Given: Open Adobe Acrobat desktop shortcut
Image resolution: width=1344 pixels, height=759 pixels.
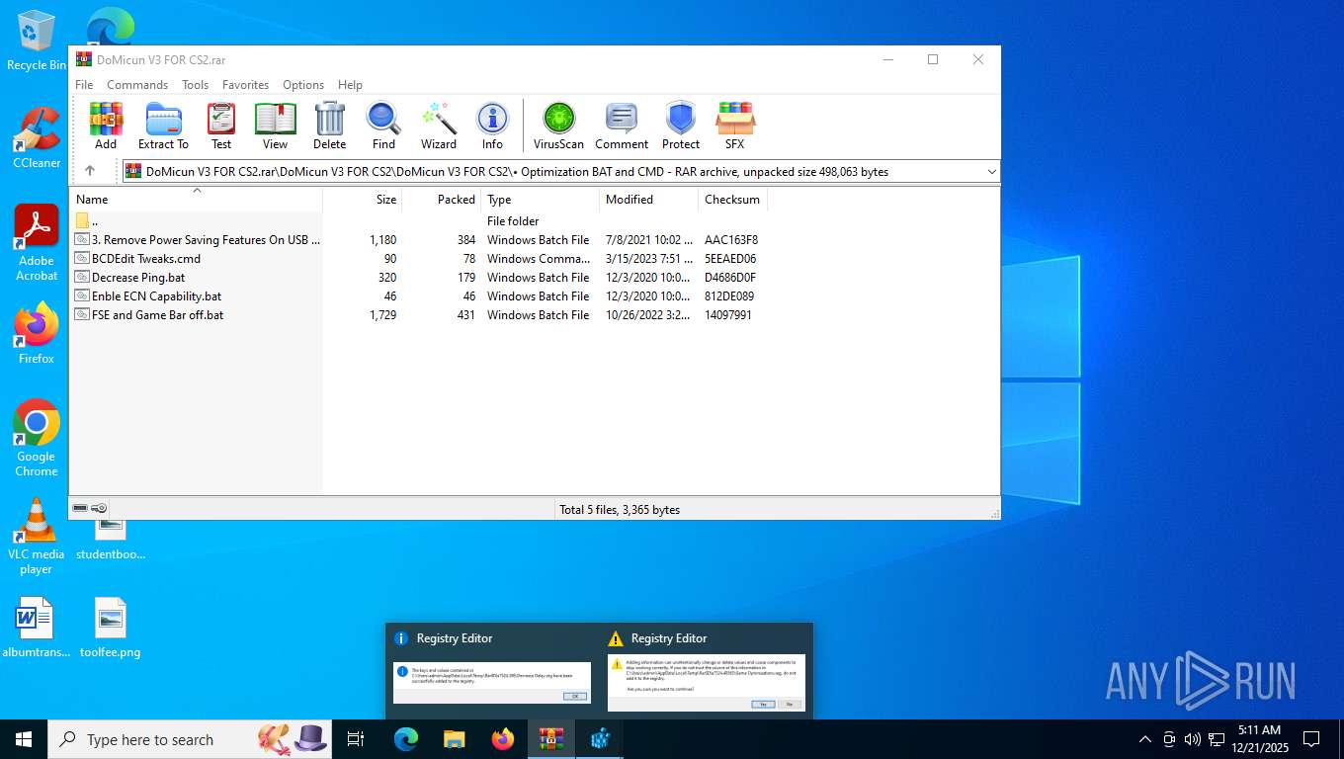Looking at the screenshot, I should (37, 243).
